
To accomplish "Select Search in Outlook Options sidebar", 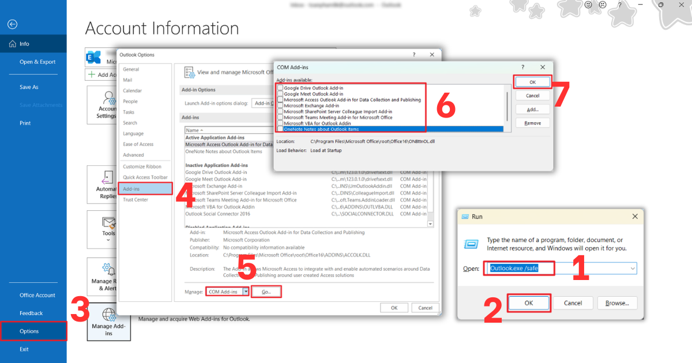I will click(x=130, y=123).
